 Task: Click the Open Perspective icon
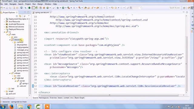coord(184,8)
